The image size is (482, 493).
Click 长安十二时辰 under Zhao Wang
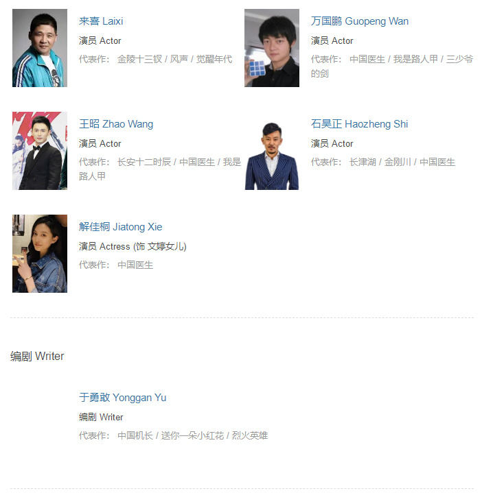[144, 162]
